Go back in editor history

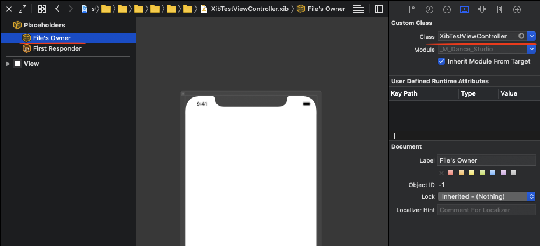[x=58, y=9]
